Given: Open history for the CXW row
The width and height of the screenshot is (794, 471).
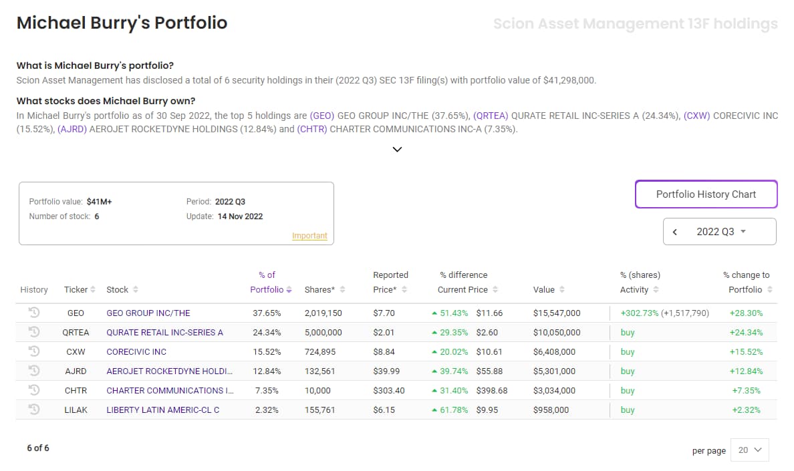Looking at the screenshot, I should point(34,351).
